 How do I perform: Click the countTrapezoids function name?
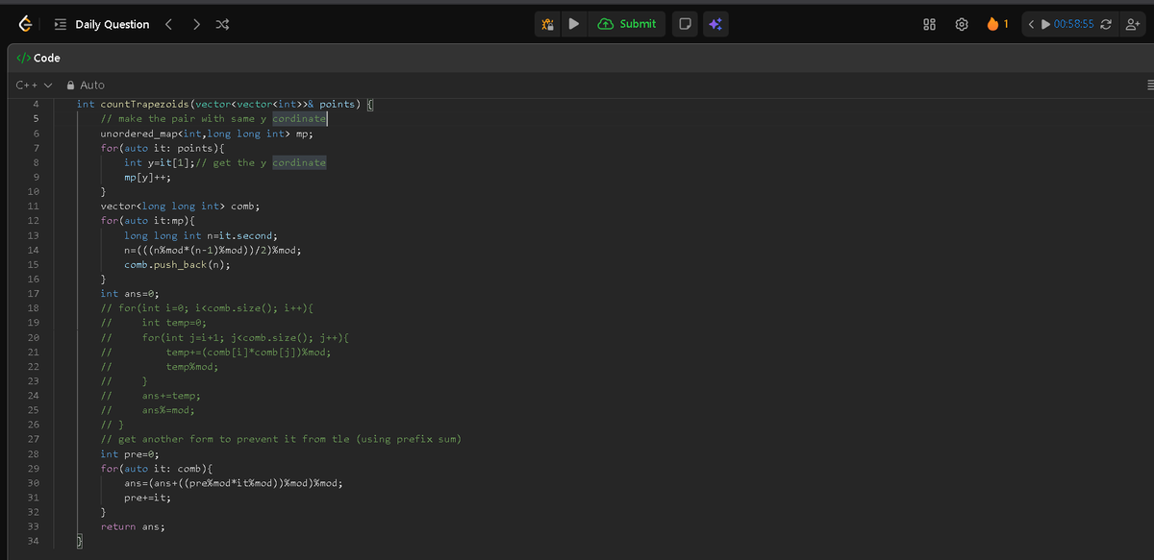click(x=144, y=104)
